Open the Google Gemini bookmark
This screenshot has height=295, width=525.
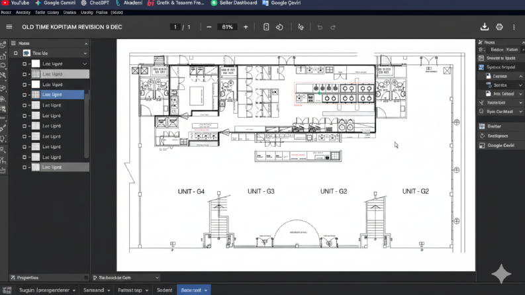click(x=56, y=3)
